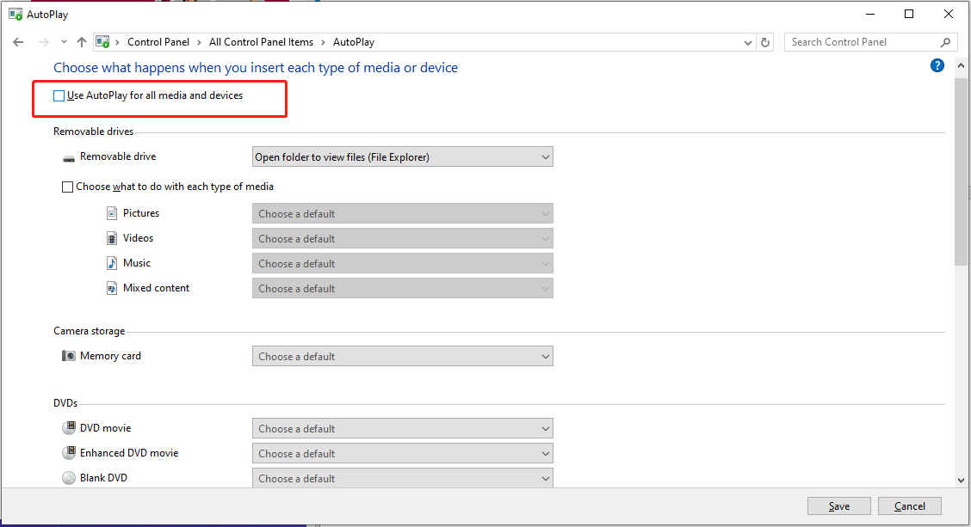
Task: Enable Use AutoPlay for all media and devices
Action: click(59, 96)
